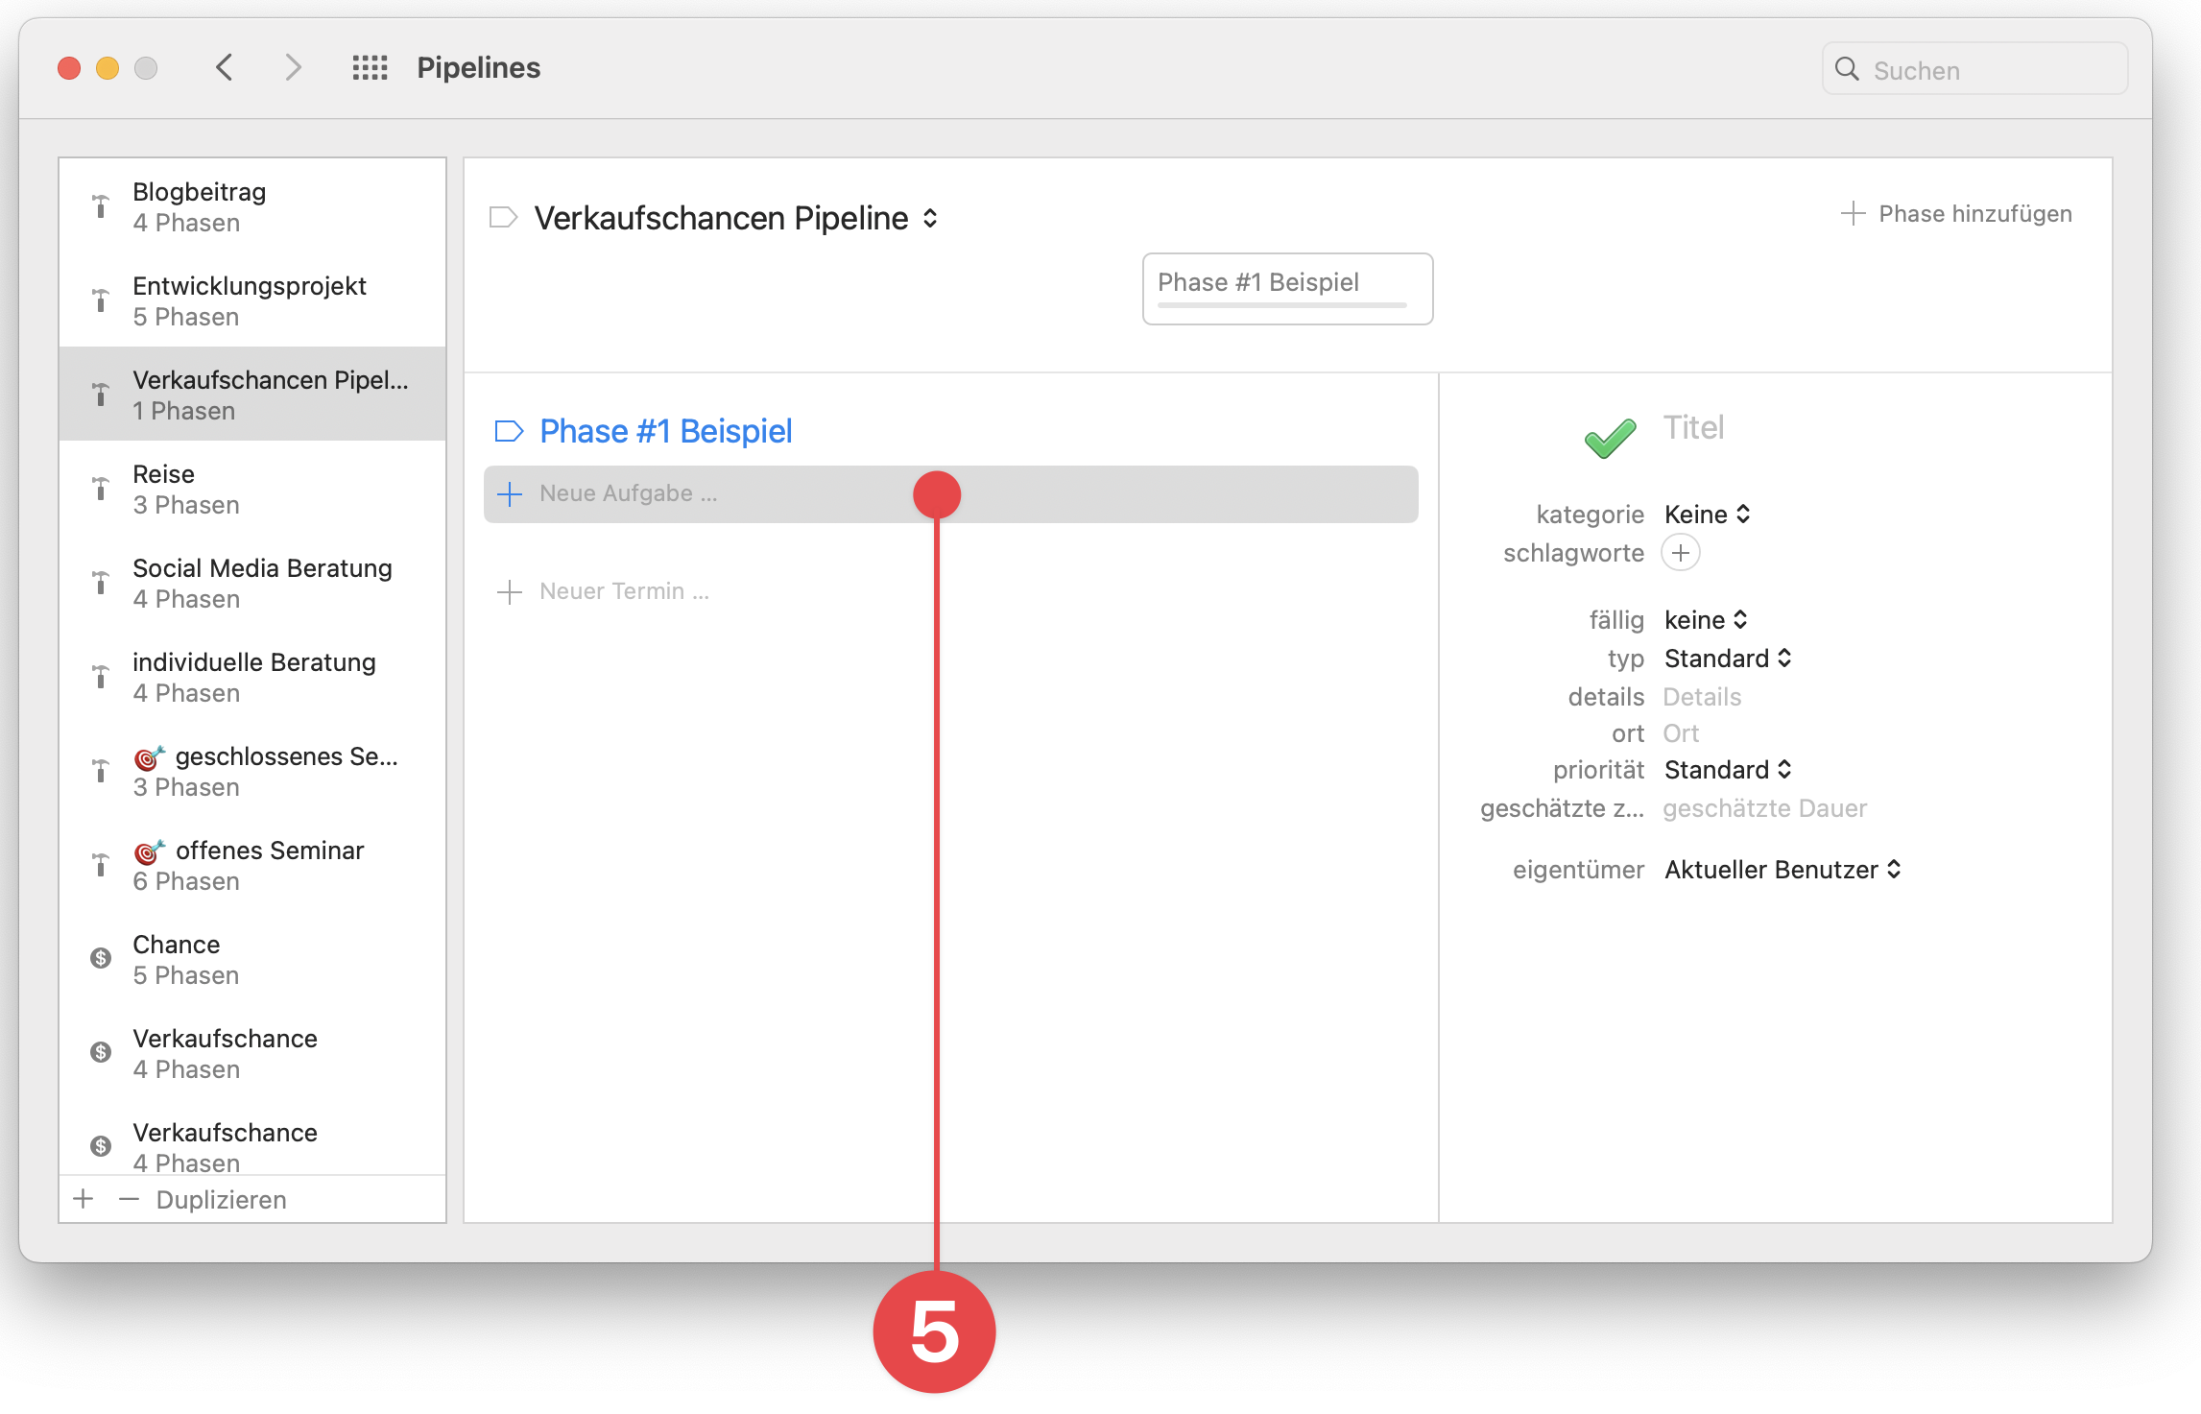Click the back navigation arrow
The image size is (2201, 1414).
pos(224,67)
